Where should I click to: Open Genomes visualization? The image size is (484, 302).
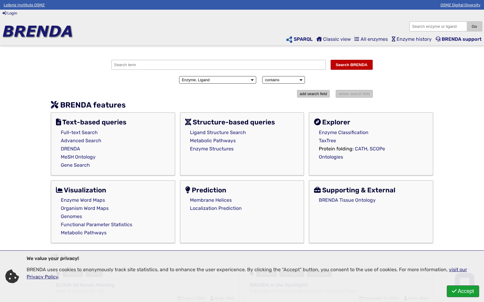71,217
